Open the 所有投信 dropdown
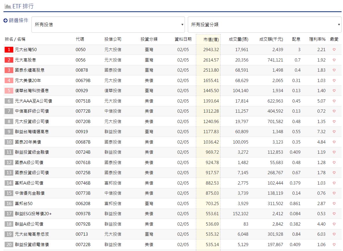Viewport: 343px width, 251px height. (108, 25)
